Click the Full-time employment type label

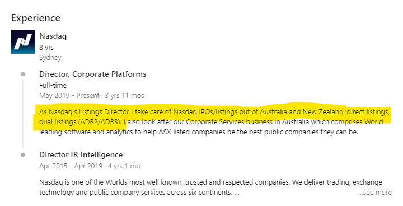(x=53, y=86)
